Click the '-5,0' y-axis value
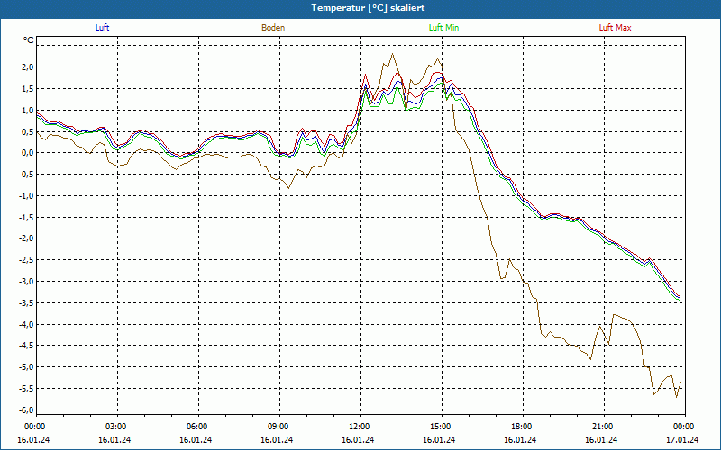The width and height of the screenshot is (721, 450). click(26, 367)
